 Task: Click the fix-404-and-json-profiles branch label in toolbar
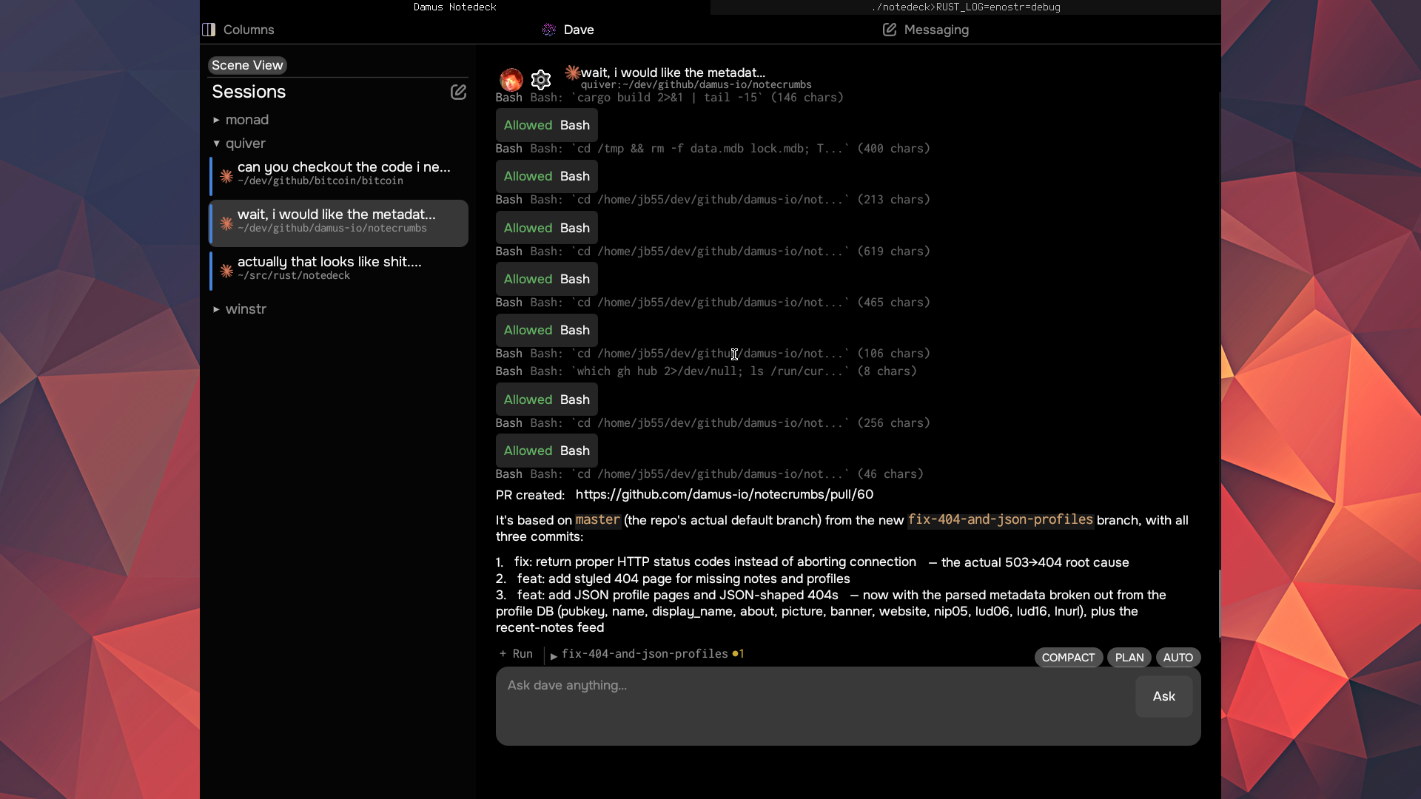[x=645, y=654]
